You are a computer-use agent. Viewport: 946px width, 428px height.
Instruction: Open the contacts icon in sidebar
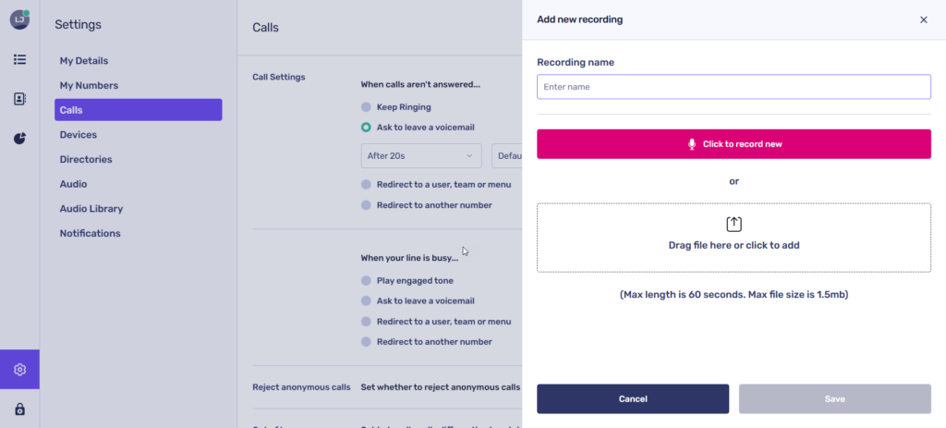pyautogui.click(x=19, y=99)
